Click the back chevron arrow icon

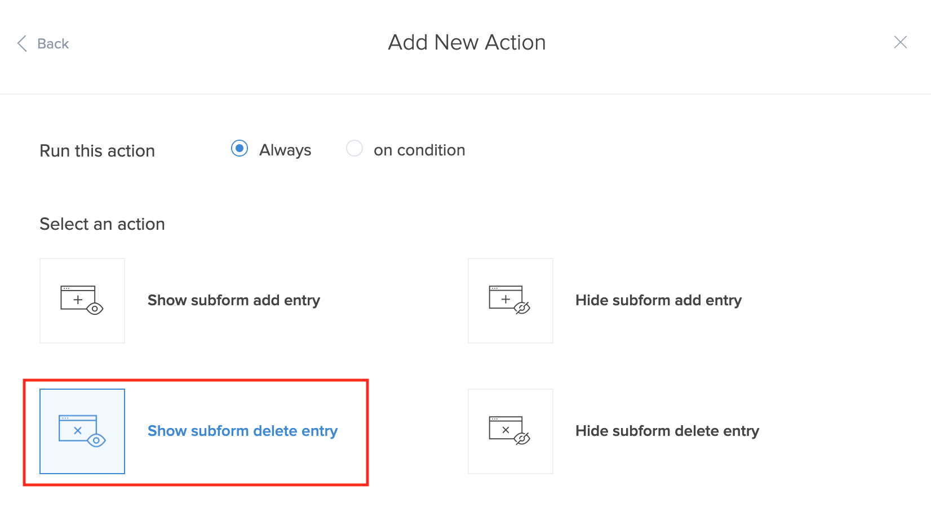22,43
